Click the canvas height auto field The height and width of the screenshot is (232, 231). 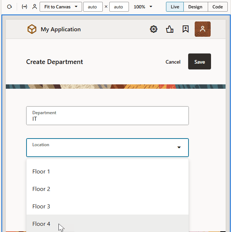pyautogui.click(x=119, y=7)
